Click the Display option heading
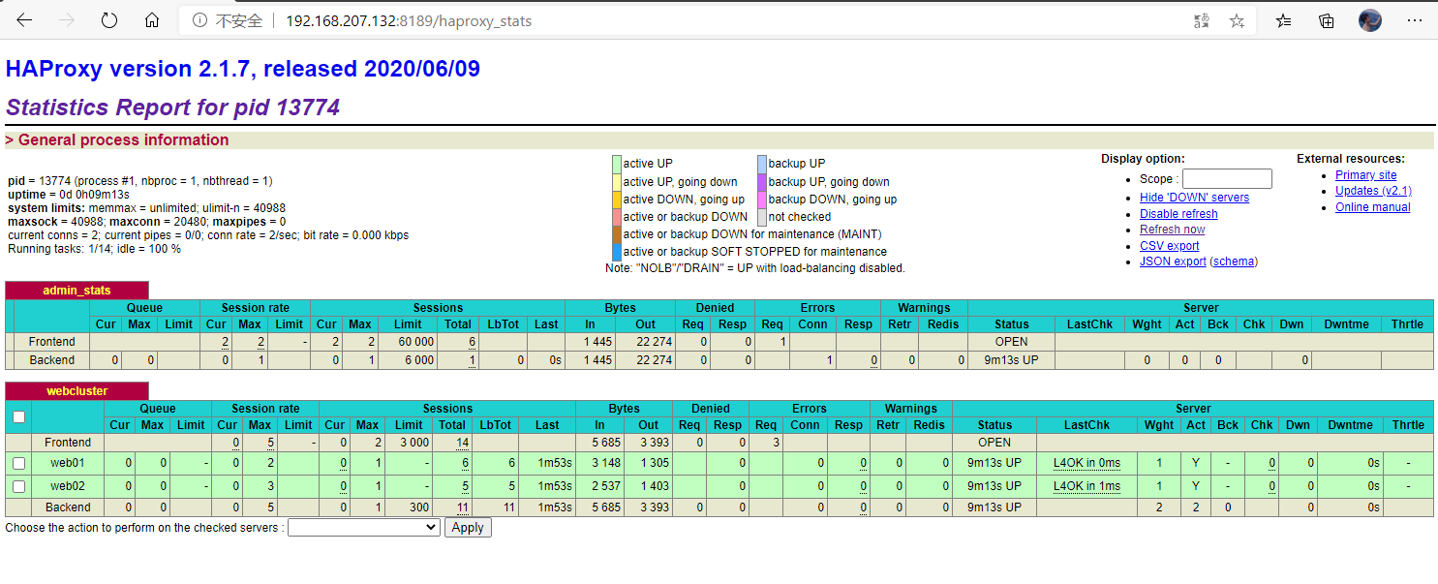This screenshot has height=584, width=1438. pos(1143,159)
